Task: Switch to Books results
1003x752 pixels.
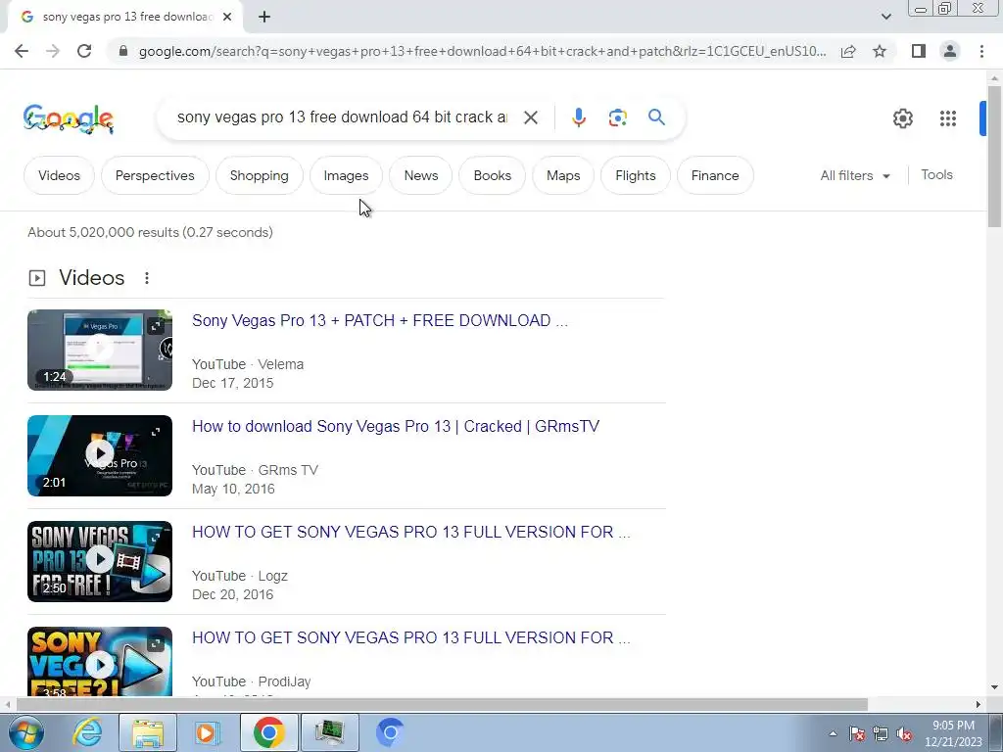Action: (x=493, y=175)
